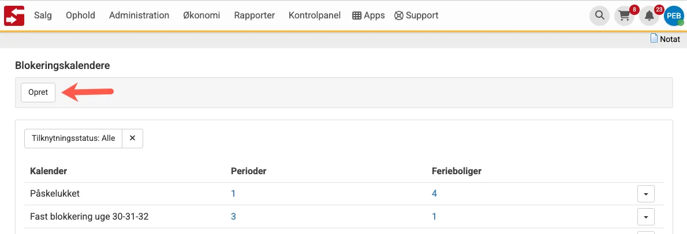Viewport: 687px width, 234px height.
Task: Expand the Påskelukket row dropdown arrow
Action: point(645,194)
